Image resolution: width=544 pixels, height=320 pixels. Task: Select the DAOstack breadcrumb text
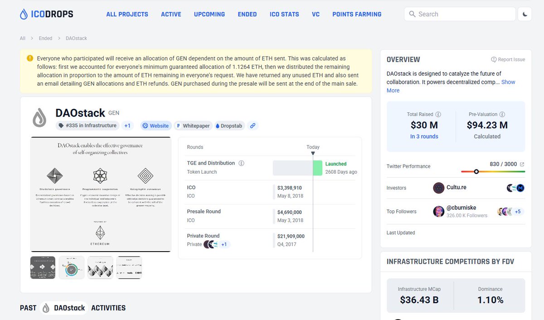pos(76,39)
